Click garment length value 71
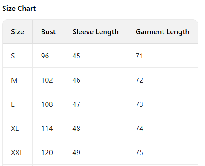This screenshot has width=205, height=166. pos(139,56)
